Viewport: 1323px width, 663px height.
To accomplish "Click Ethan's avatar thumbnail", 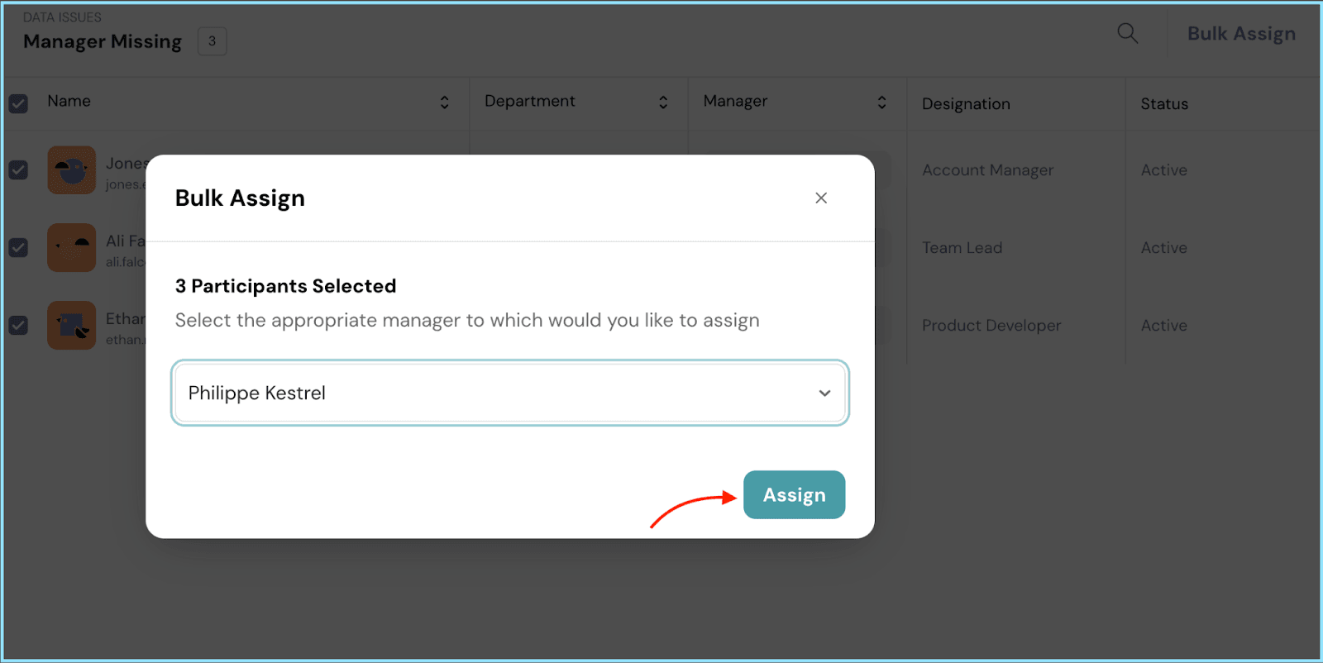I will pos(72,326).
